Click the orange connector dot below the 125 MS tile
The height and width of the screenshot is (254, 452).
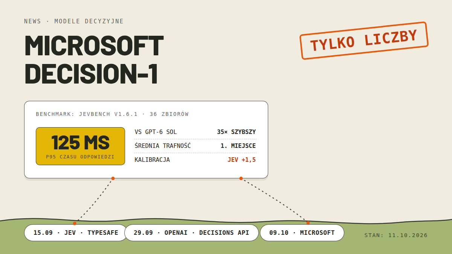click(113, 178)
